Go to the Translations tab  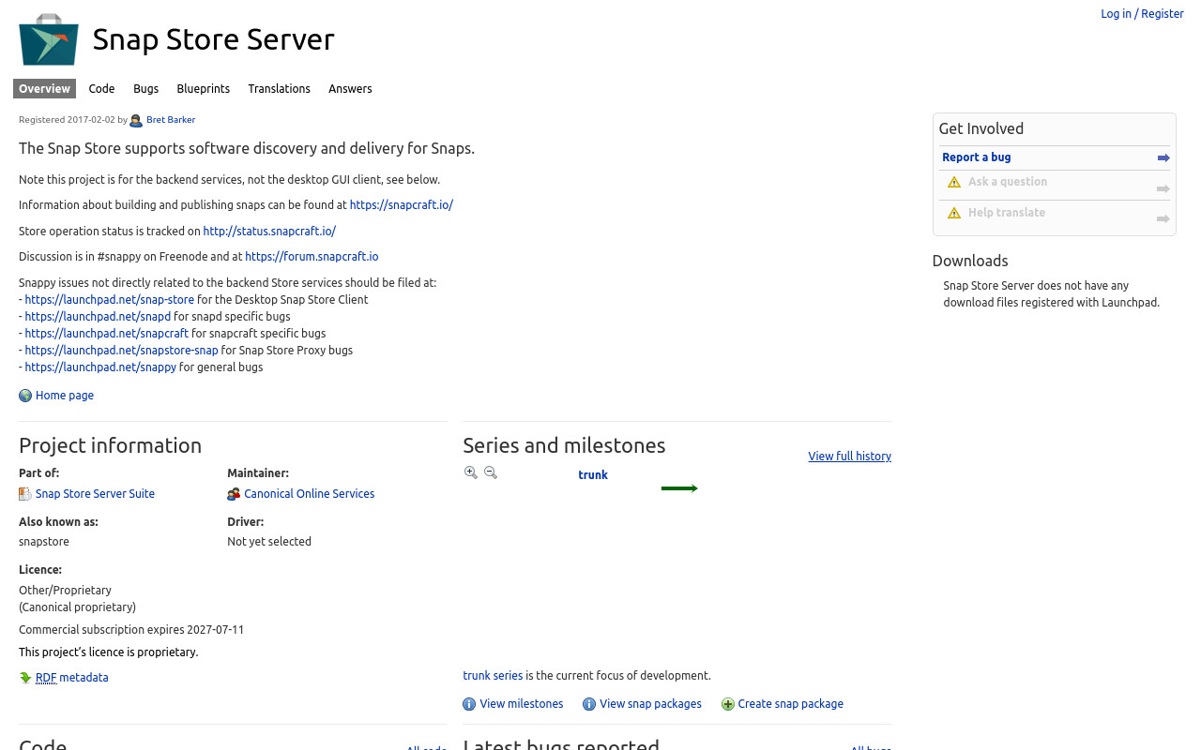tap(279, 89)
